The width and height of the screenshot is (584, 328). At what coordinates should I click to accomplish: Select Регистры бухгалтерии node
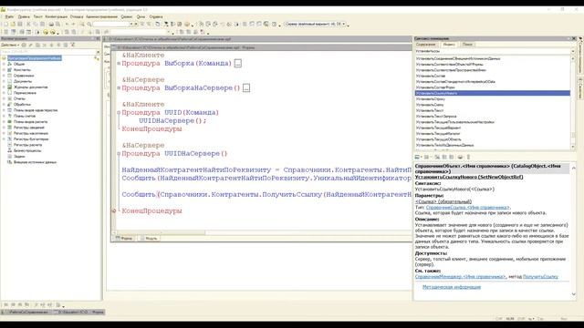31,139
